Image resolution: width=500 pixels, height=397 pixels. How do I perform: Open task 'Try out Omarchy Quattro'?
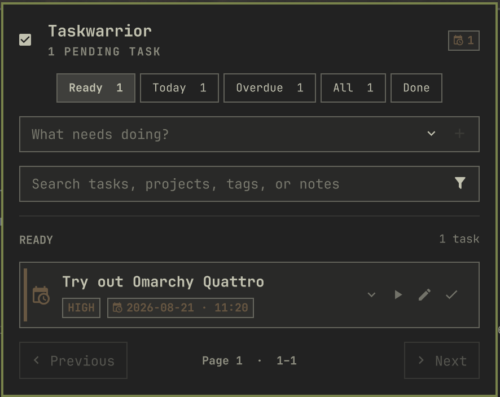163,282
